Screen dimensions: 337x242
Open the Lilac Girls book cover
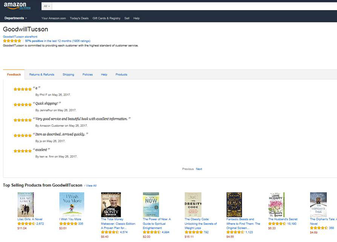click(x=26, y=205)
